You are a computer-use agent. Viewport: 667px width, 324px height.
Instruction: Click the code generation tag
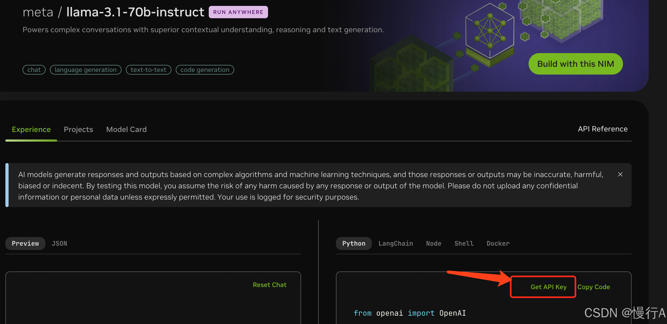click(205, 69)
